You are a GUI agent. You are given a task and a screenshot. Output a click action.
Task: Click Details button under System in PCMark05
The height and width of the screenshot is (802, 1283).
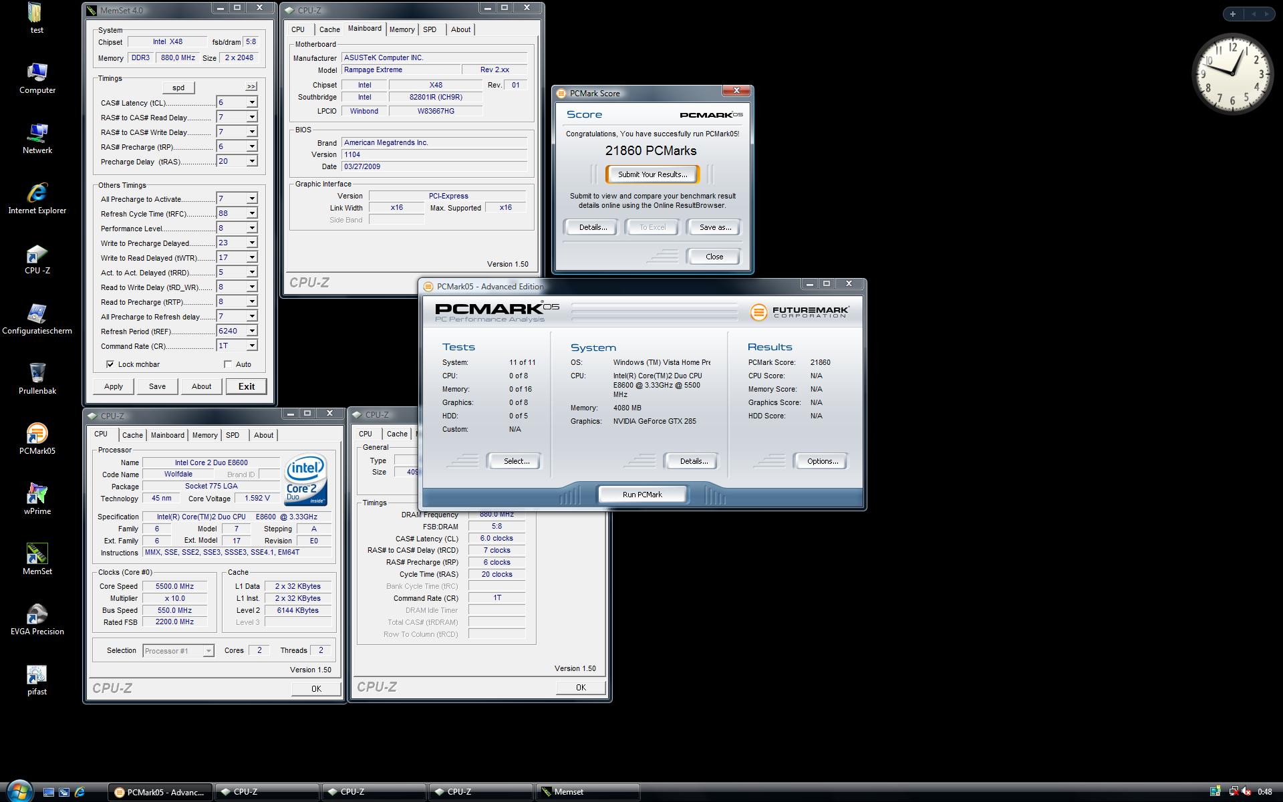[x=694, y=461]
